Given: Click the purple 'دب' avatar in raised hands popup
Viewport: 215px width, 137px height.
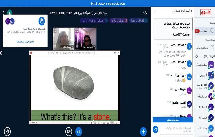Looking at the screenshot, I should click(x=8, y=21).
